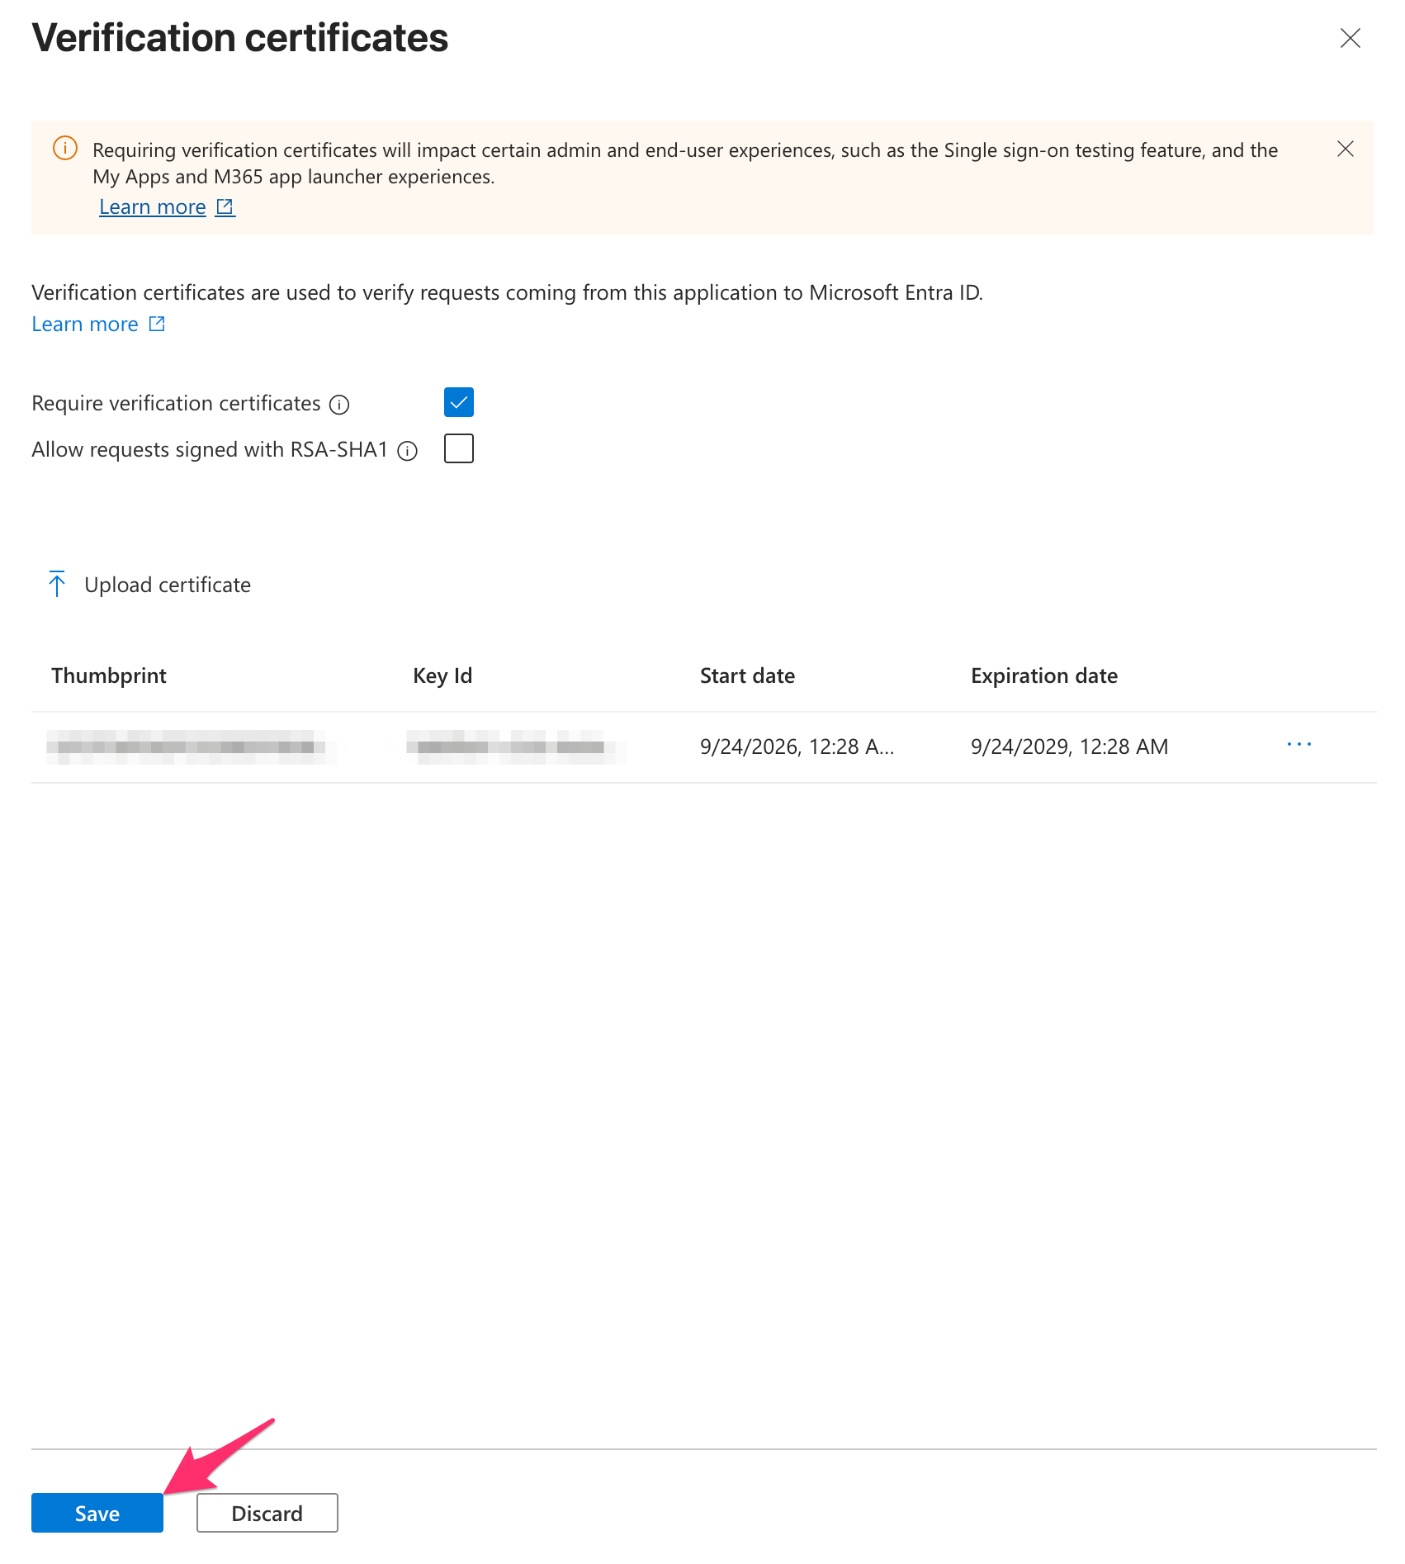Image resolution: width=1405 pixels, height=1564 pixels.
Task: Click Upload certificate
Action: click(x=168, y=585)
